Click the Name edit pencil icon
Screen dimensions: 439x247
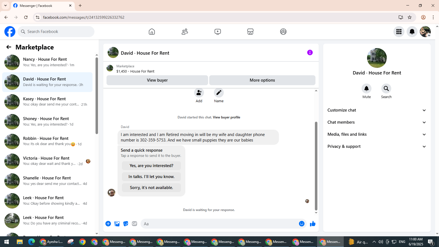pyautogui.click(x=219, y=93)
